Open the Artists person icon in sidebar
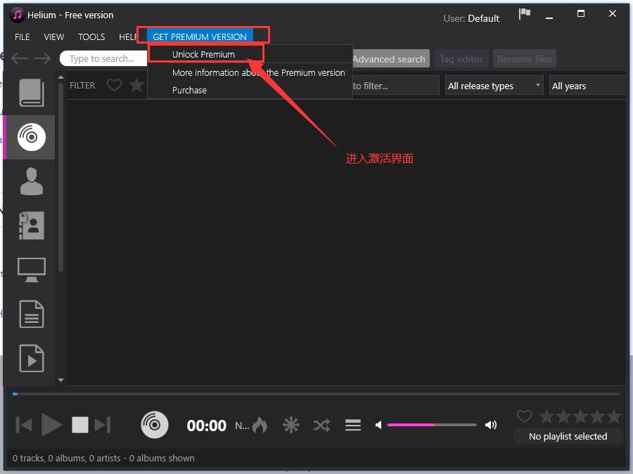Viewport: 633px width, 474px height. point(32,181)
